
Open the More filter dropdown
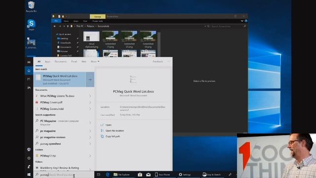pyautogui.click(x=95, y=61)
